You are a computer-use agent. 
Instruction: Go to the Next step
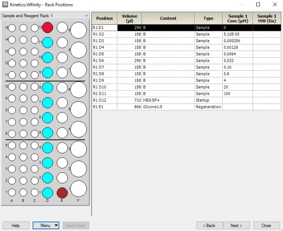236,225
